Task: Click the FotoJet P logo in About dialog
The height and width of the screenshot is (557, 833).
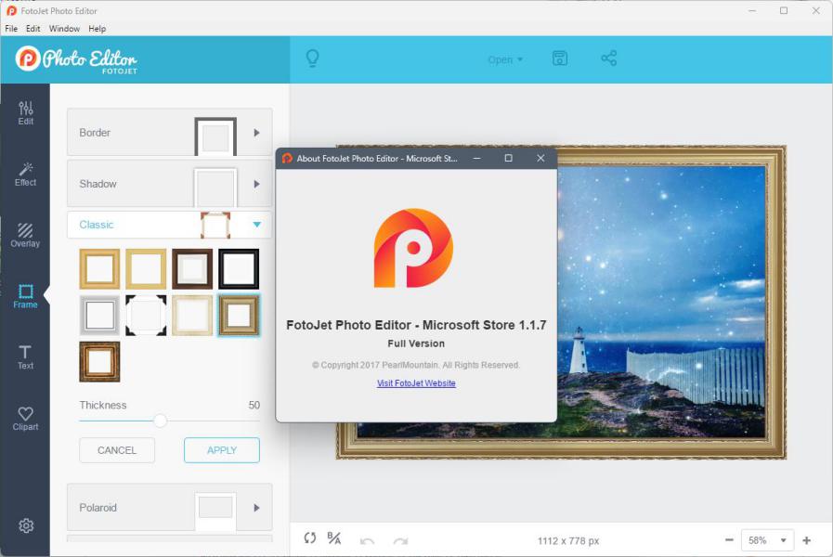Action: [x=413, y=248]
